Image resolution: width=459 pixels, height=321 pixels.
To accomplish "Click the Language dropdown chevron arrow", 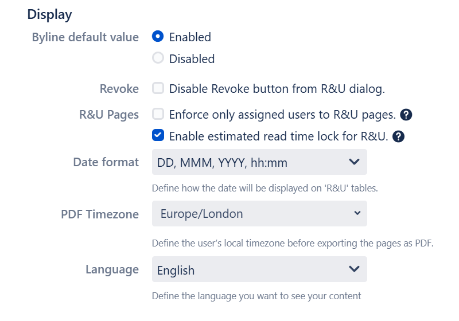I will (354, 269).
